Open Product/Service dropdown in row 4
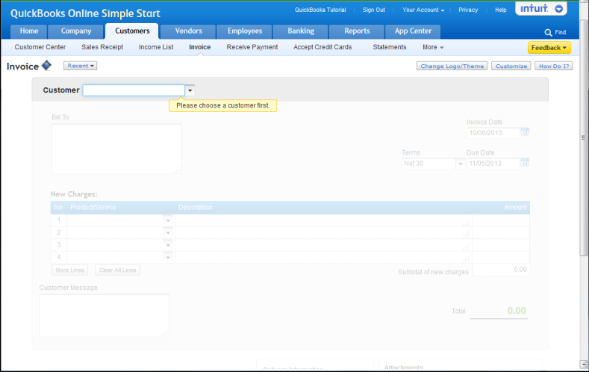This screenshot has width=589, height=372. pos(168,258)
